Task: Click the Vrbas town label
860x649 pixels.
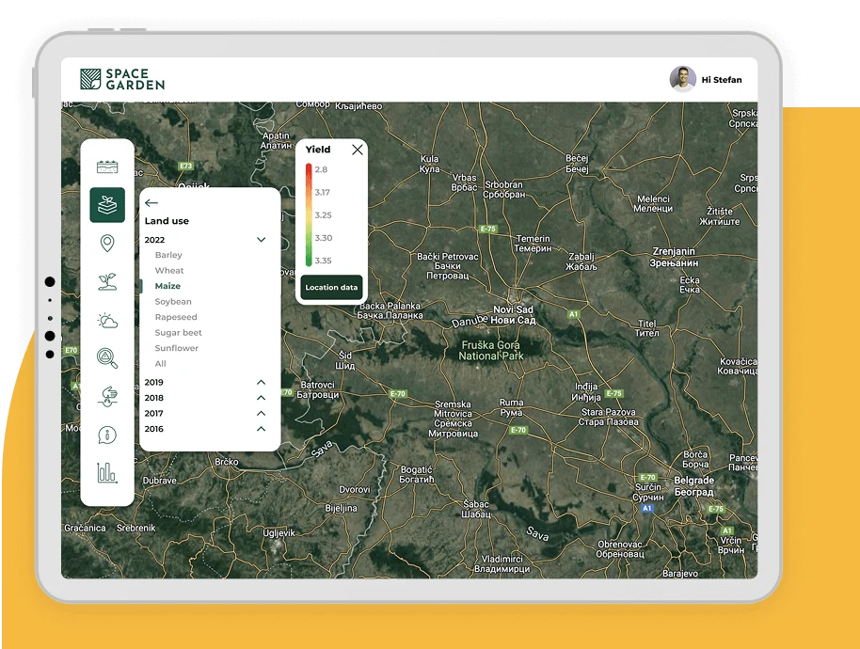Action: tap(464, 182)
